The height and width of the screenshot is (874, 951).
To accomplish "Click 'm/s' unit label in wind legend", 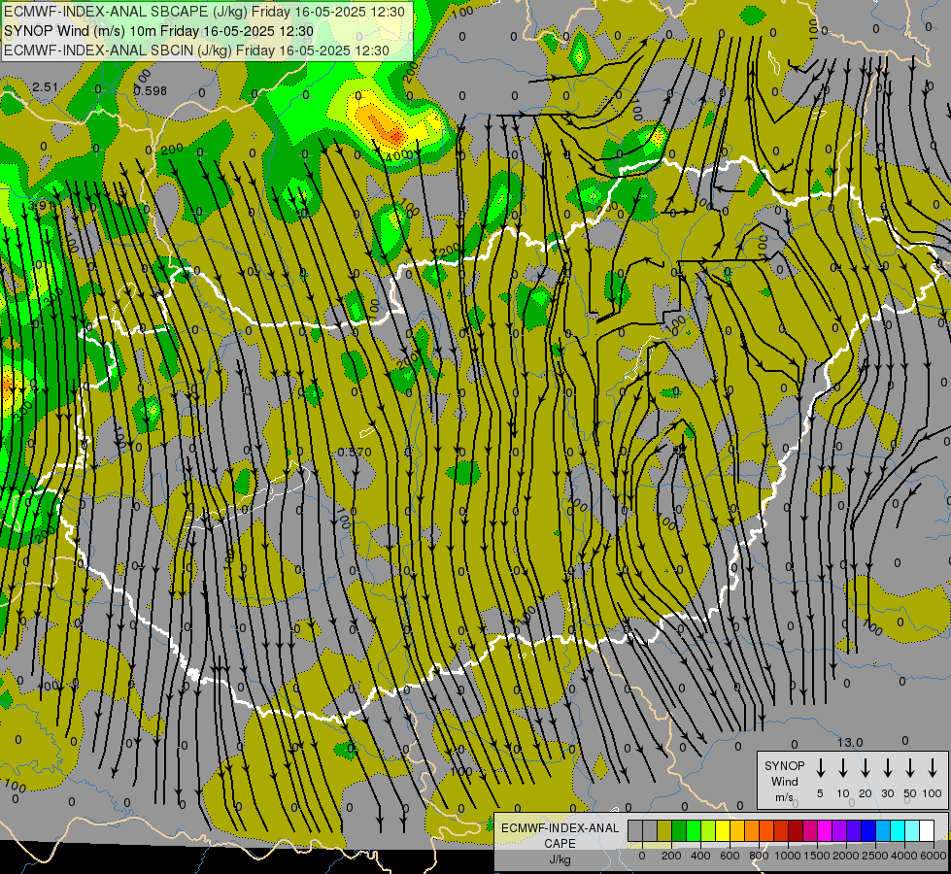I will (784, 797).
